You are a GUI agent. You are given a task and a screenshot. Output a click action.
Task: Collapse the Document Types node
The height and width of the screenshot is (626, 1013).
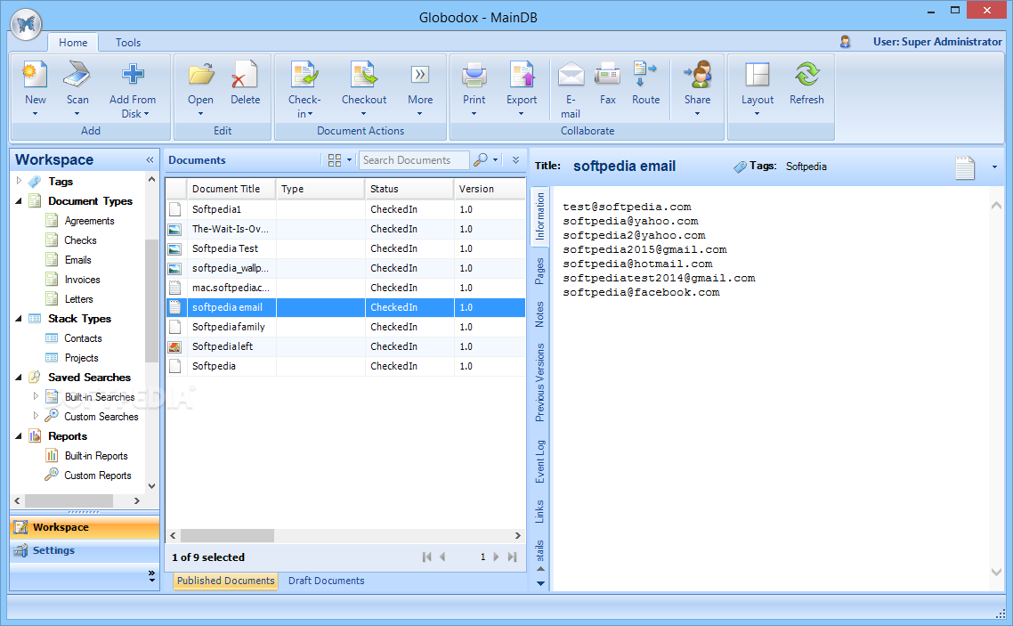pos(19,201)
